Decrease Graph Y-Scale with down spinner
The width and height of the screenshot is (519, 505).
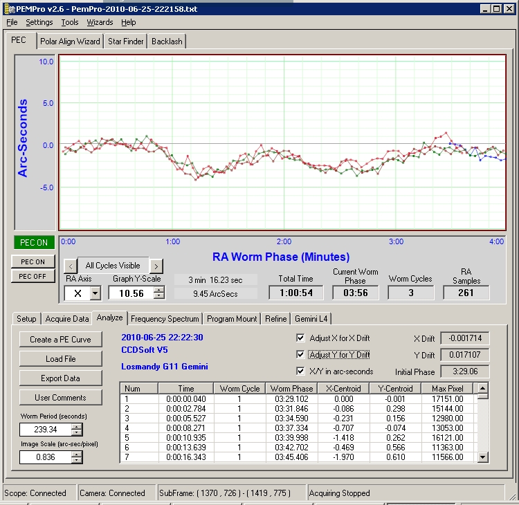point(159,296)
